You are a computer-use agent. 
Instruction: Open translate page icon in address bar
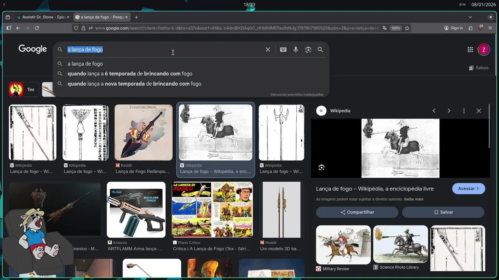[385, 28]
